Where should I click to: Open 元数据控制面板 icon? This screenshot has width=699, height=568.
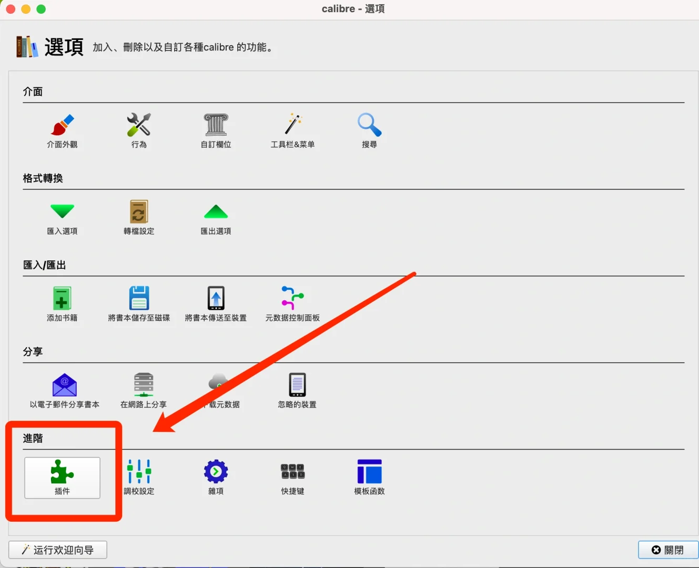[x=292, y=298]
